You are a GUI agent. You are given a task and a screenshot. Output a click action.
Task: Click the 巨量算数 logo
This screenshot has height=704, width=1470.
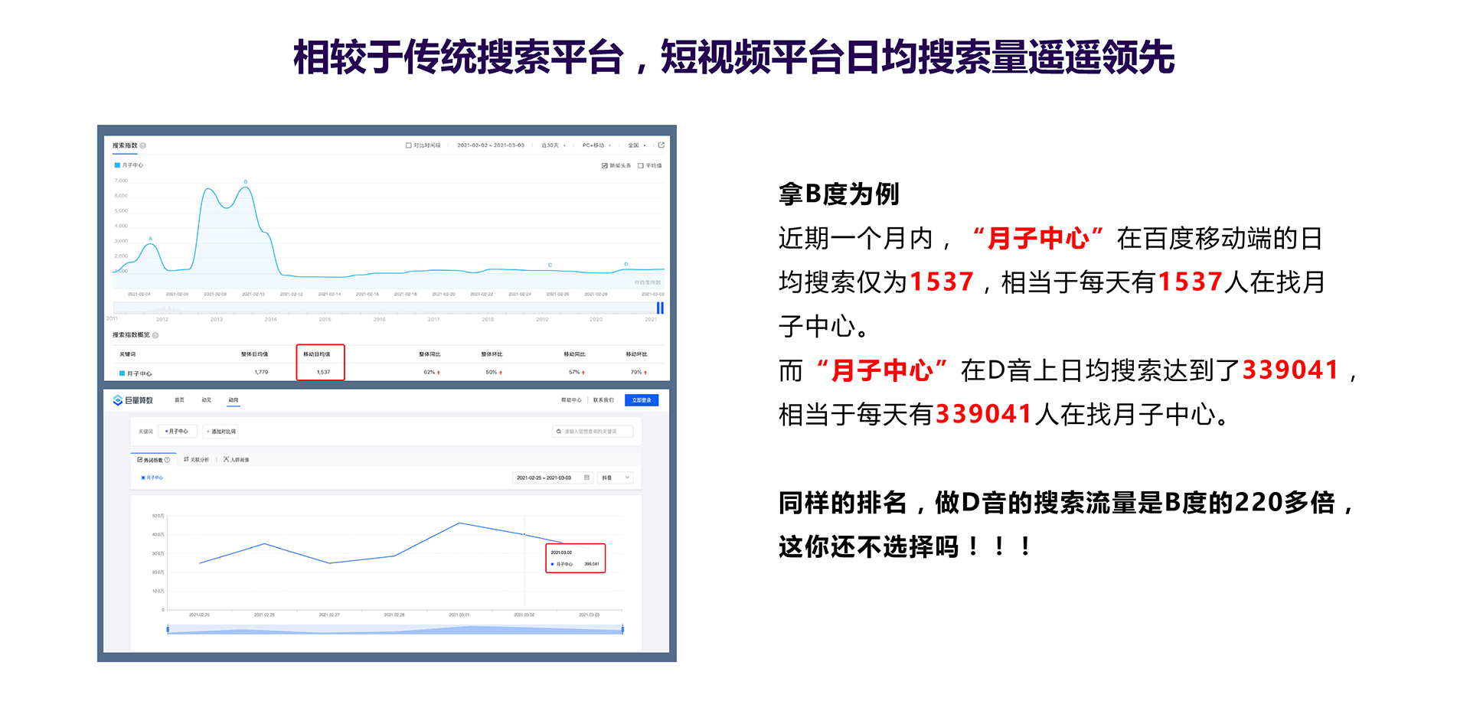coord(133,400)
